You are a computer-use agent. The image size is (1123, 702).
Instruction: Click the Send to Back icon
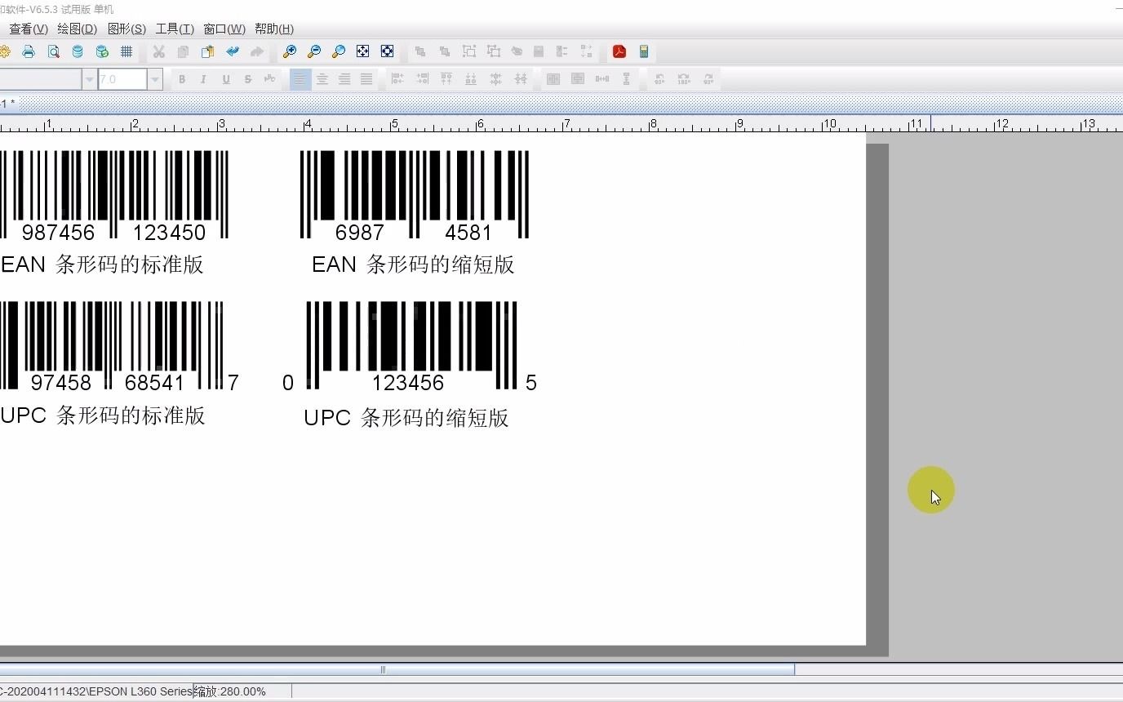point(445,51)
